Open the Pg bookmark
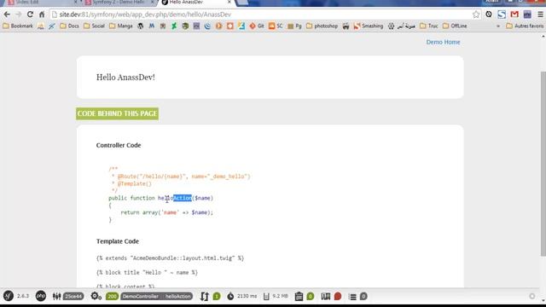Screen dimensions: 546x307 pos(294,26)
